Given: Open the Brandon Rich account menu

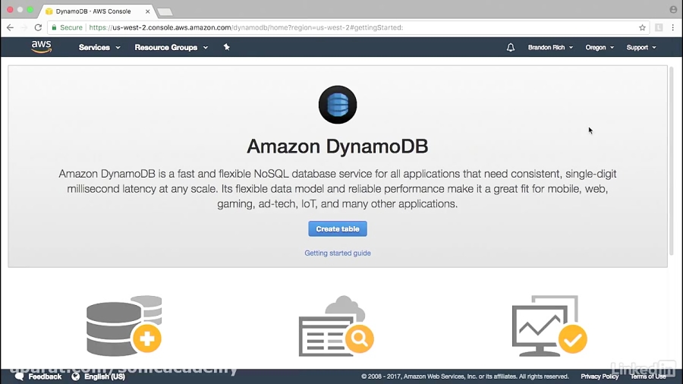Looking at the screenshot, I should (x=550, y=48).
